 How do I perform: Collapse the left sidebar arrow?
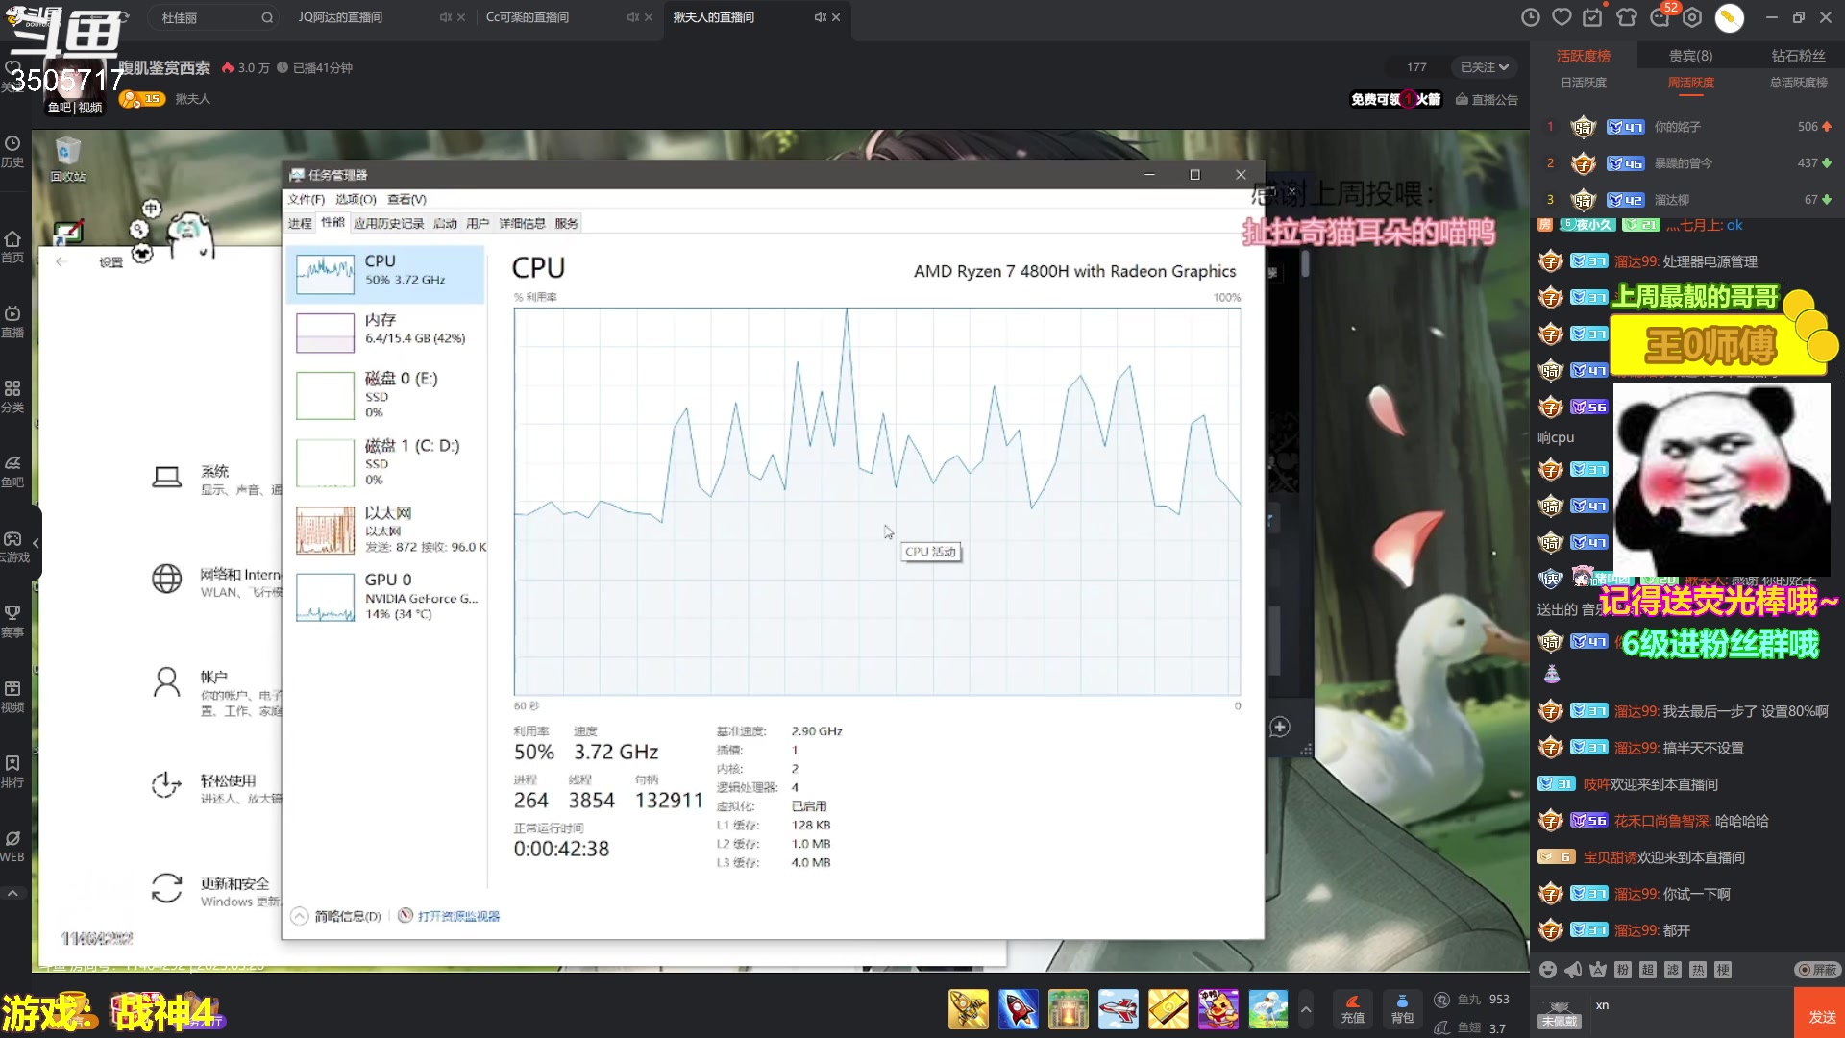(36, 543)
